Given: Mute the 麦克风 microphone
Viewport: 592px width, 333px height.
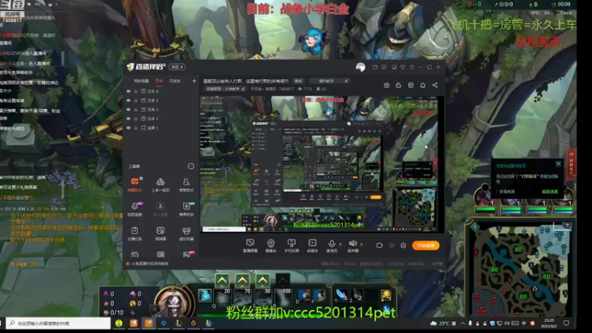Looking at the screenshot, I should [332, 244].
